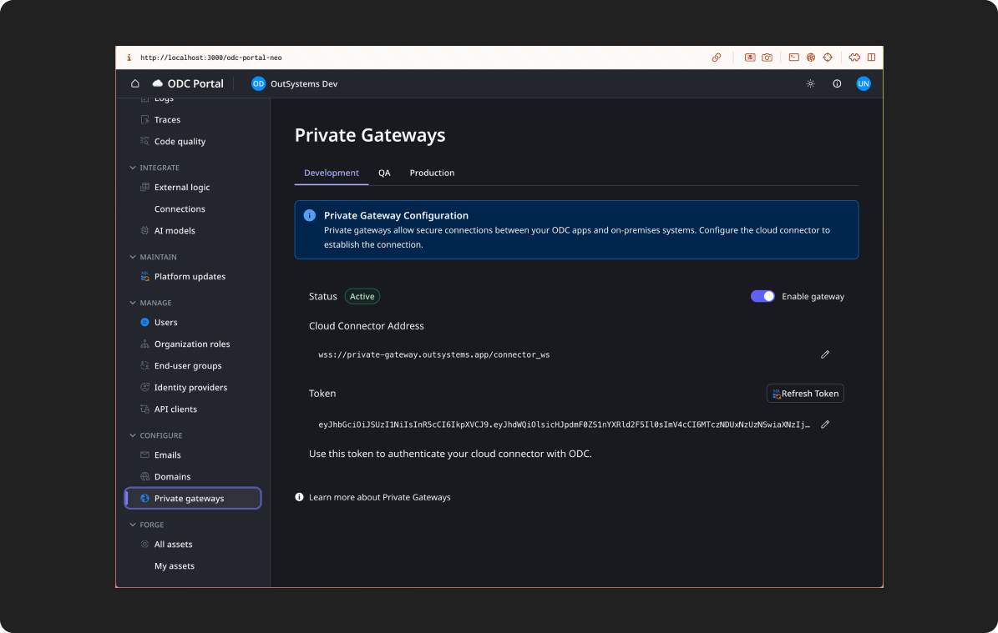Click the Identity providers sidebar icon
This screenshot has width=998, height=633.
(x=145, y=387)
